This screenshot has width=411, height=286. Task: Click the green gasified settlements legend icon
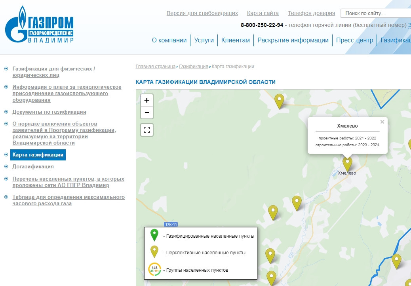tap(154, 235)
